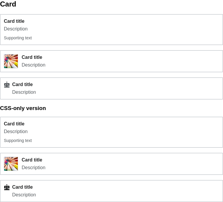Click "Description" in the bottom robot card

pos(24,195)
